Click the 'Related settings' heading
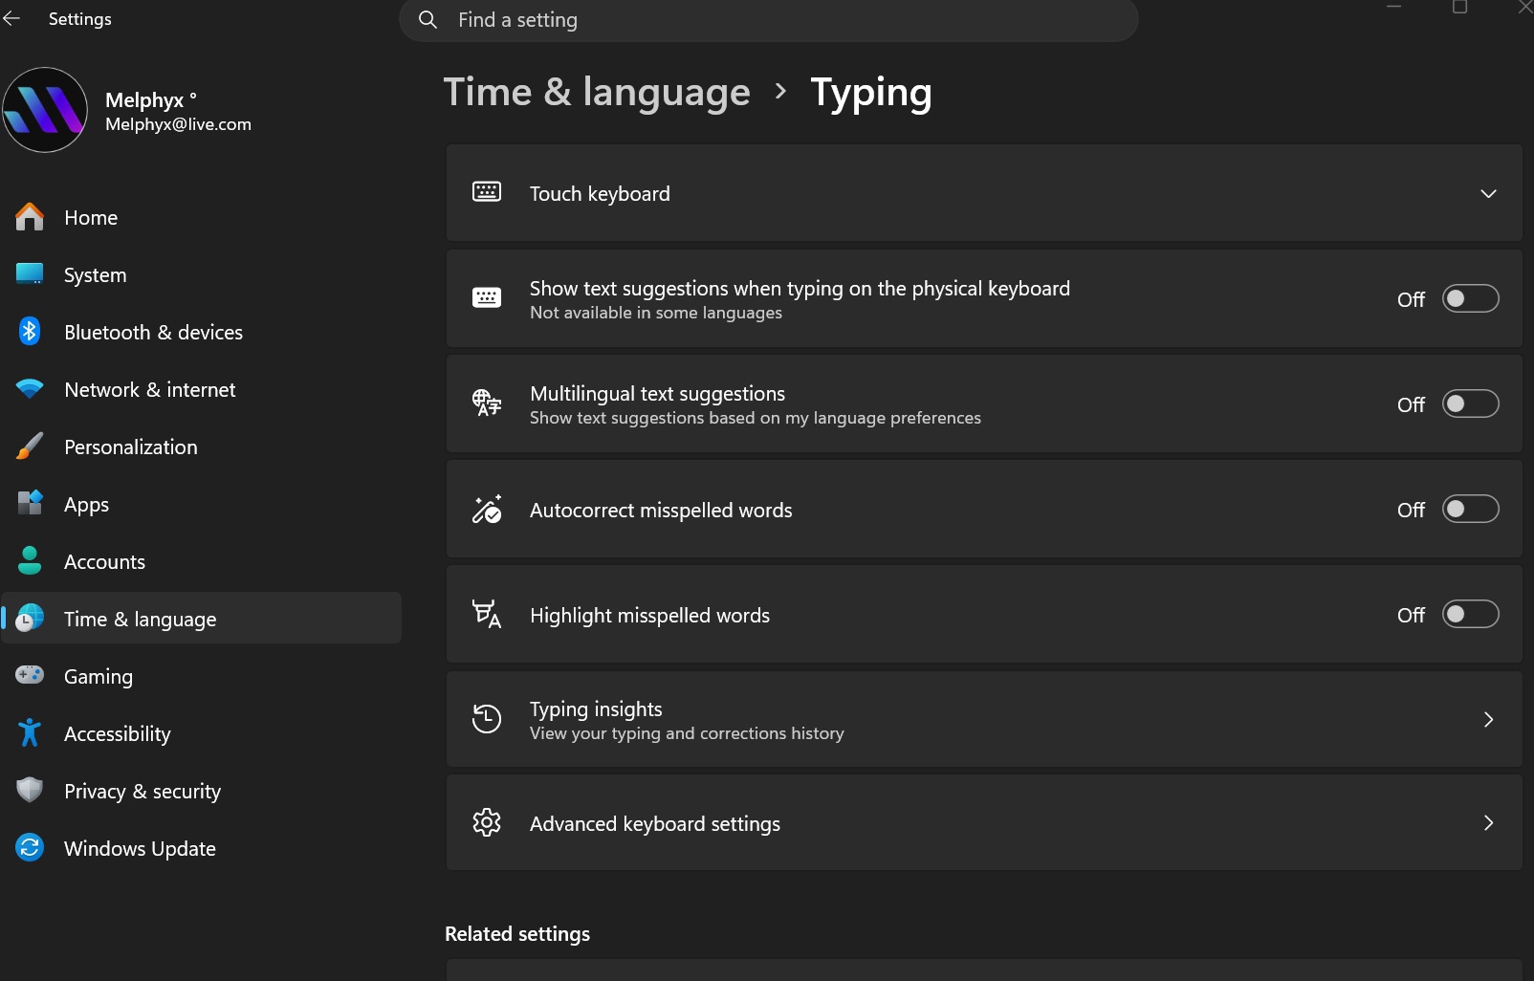Screen dimensions: 1534x981 pos(517,933)
